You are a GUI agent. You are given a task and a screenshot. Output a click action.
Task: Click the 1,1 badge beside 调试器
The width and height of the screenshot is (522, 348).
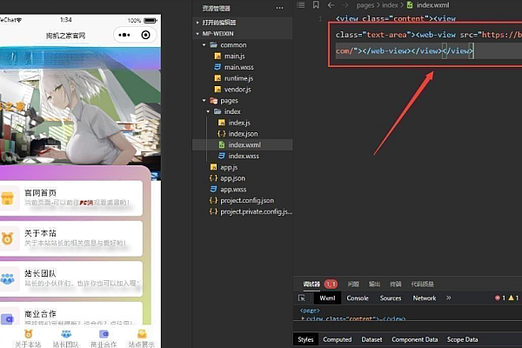coord(331,284)
